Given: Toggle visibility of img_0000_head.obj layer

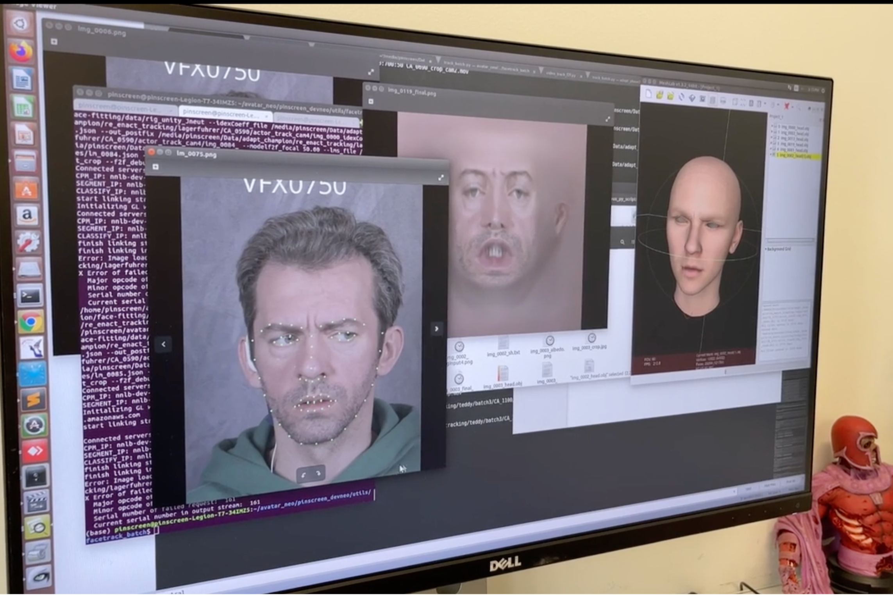Looking at the screenshot, I should tap(775, 126).
